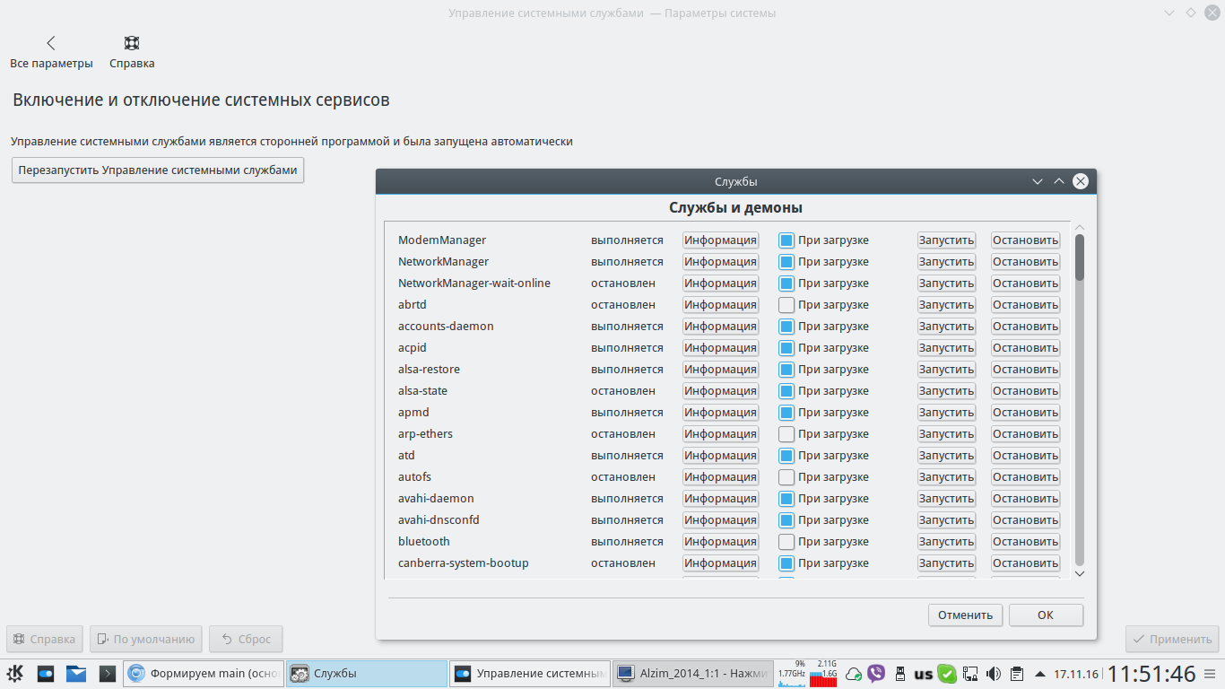Click the green checkmark tray icon

947,674
